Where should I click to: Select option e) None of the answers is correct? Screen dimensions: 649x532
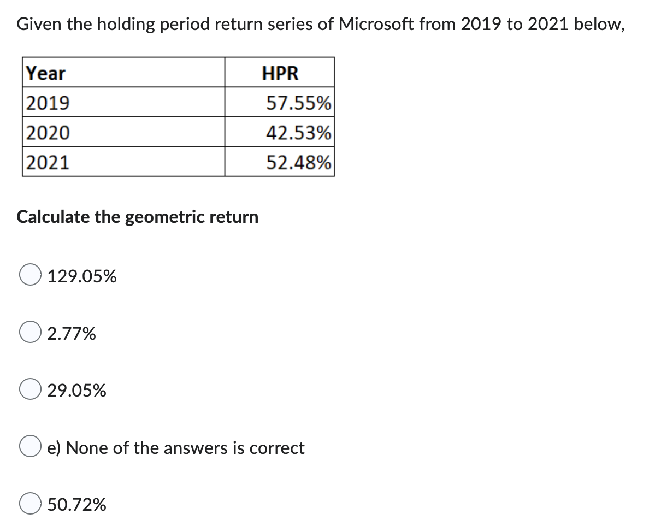click(30, 447)
